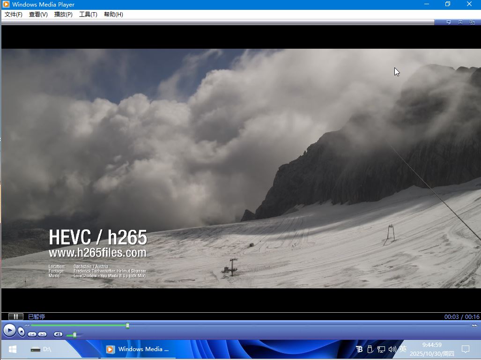This screenshot has width=481, height=360.
Task: Click the rewind arrows left of seek bar
Action: coord(27,325)
